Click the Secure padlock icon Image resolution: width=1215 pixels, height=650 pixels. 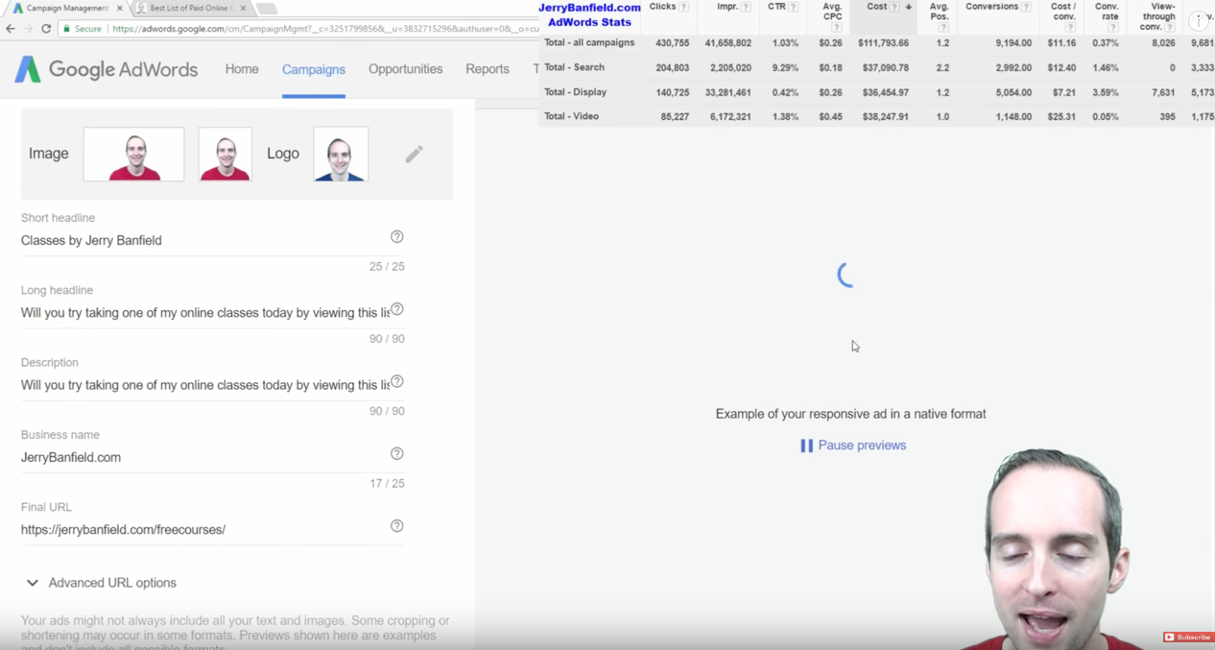pos(66,29)
